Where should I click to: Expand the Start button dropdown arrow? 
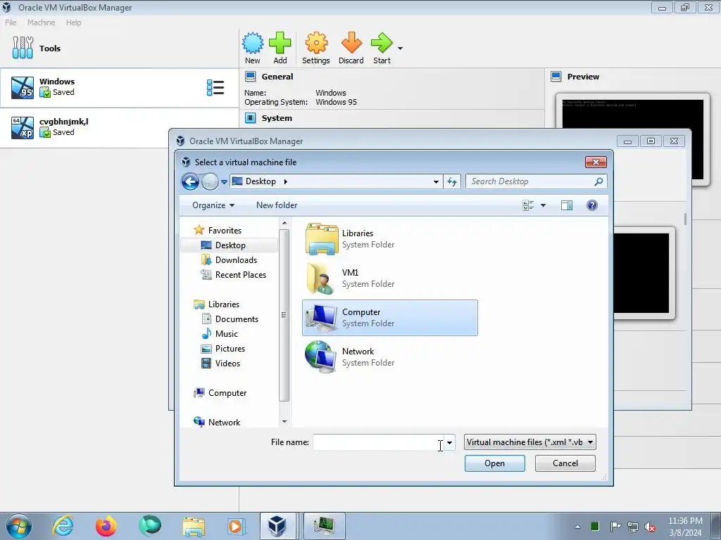(x=400, y=49)
